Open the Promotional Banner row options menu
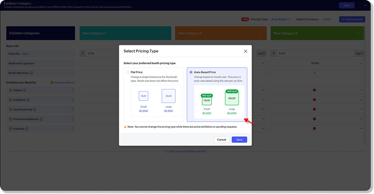 click(x=72, y=119)
